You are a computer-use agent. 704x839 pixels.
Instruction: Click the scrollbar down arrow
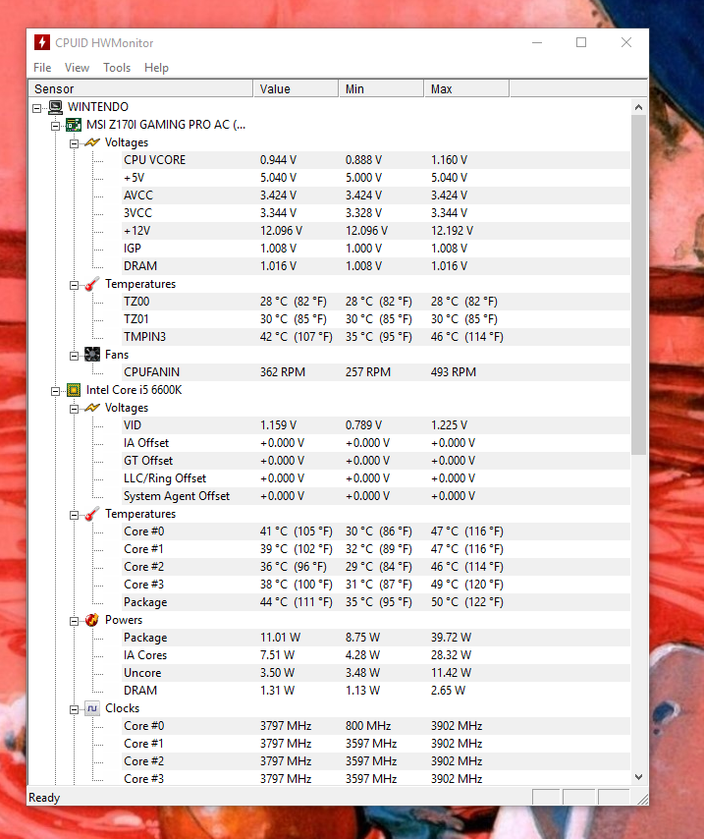pos(638,776)
